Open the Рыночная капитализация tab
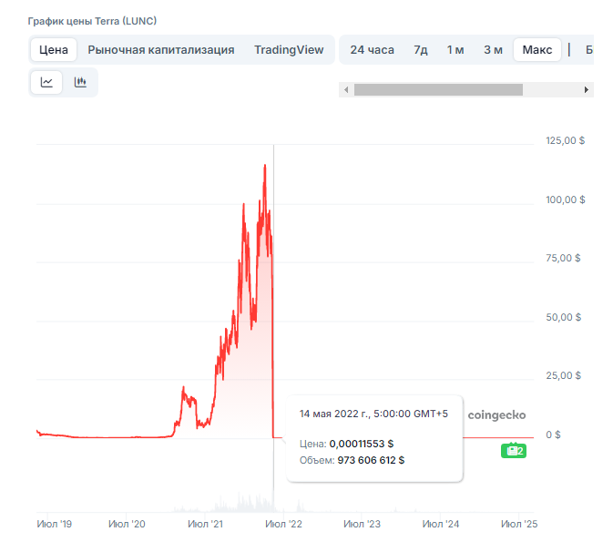The height and width of the screenshot is (542, 613). click(x=160, y=50)
